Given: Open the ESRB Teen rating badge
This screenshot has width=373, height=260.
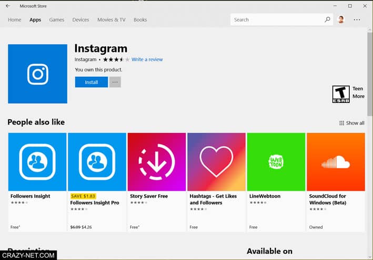Looking at the screenshot, I should tap(341, 94).
